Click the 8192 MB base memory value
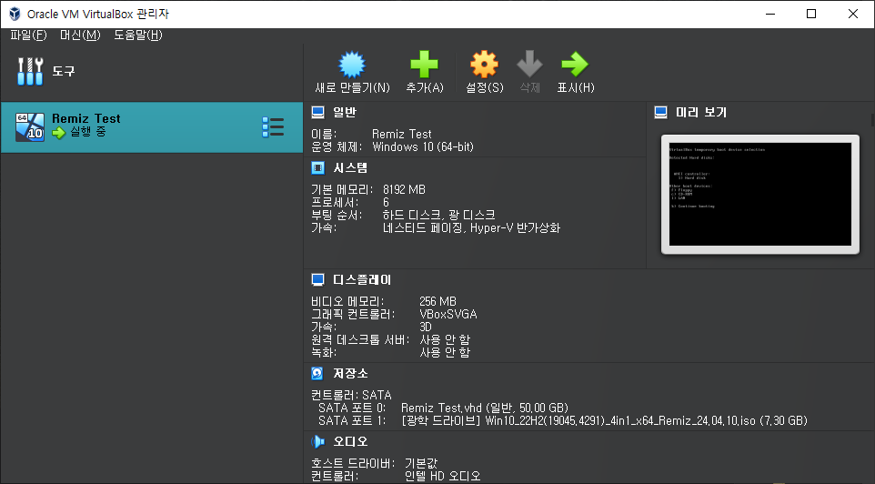This screenshot has height=484, width=875. 404,190
